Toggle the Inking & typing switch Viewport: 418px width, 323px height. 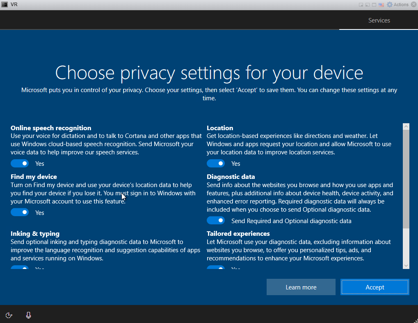click(x=20, y=267)
